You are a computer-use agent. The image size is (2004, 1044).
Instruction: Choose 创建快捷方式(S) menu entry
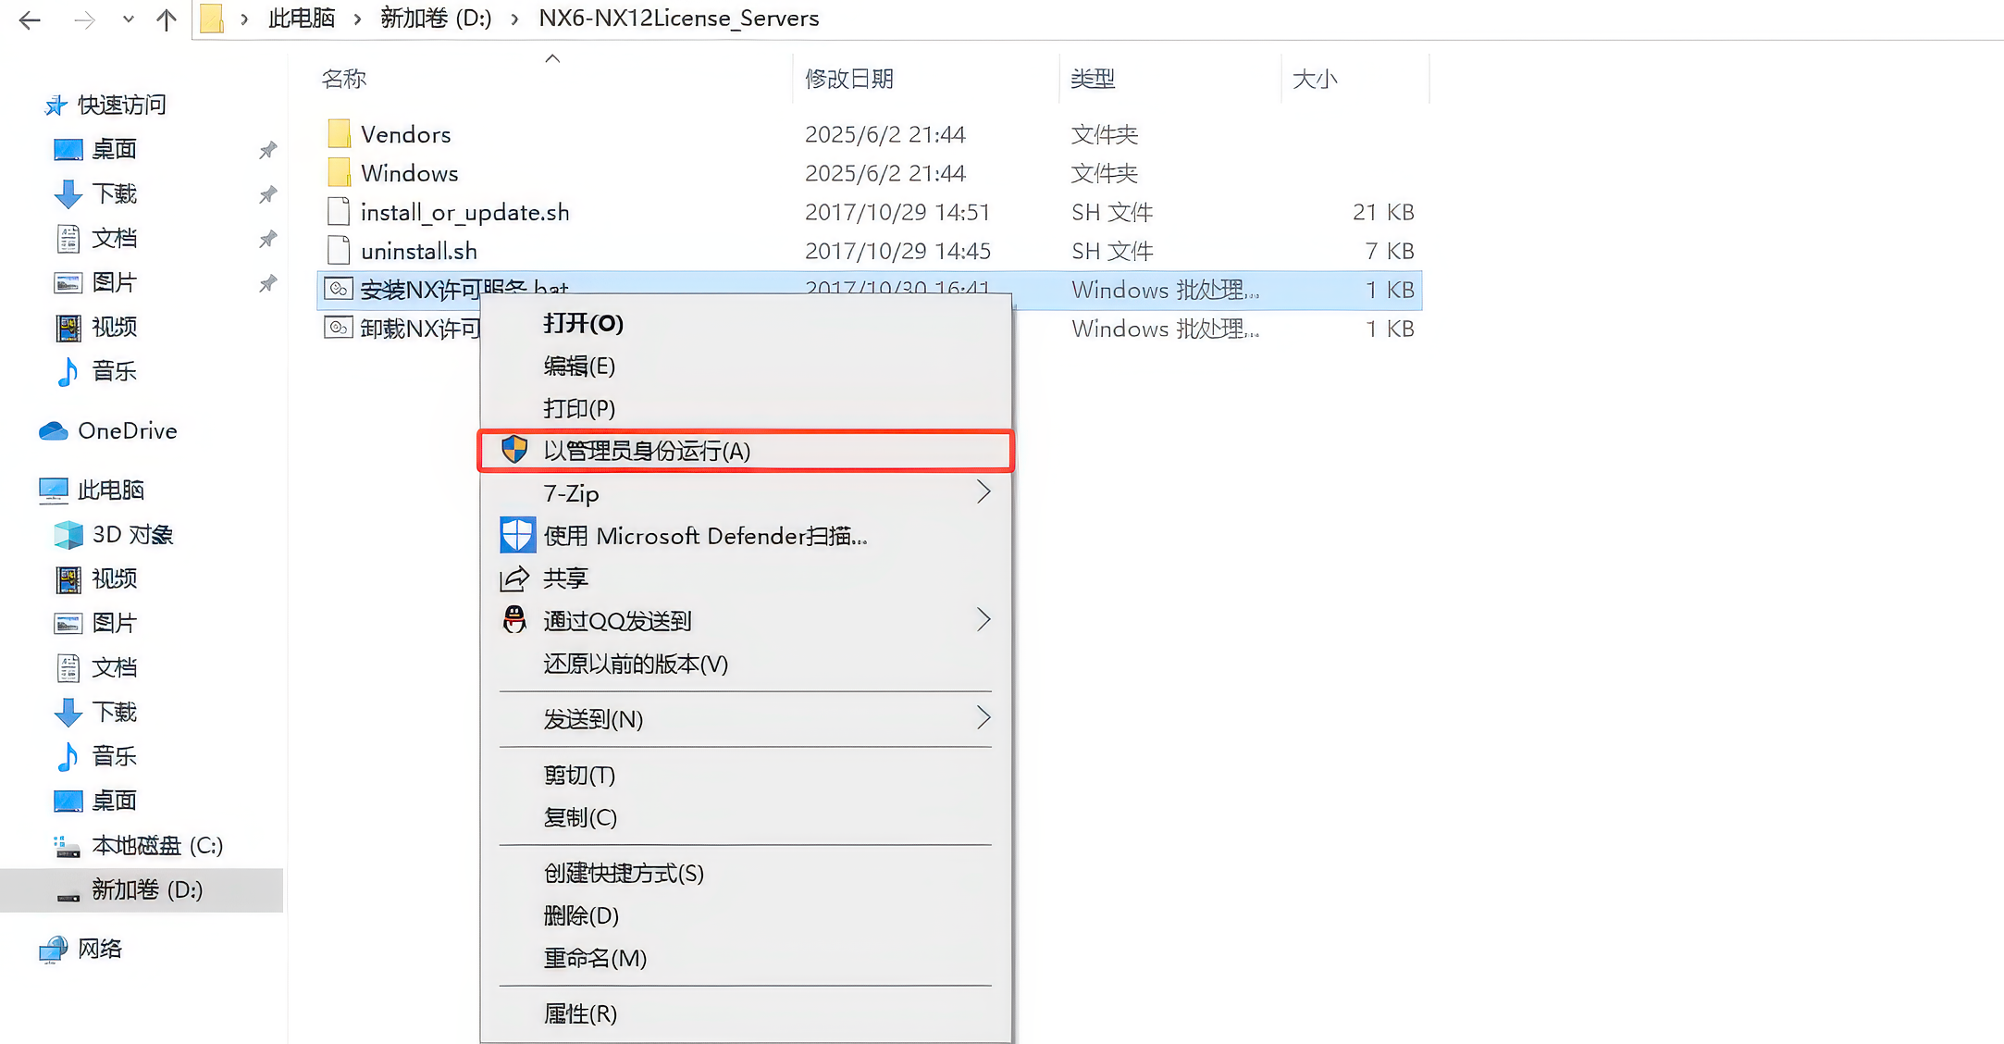tap(746, 873)
